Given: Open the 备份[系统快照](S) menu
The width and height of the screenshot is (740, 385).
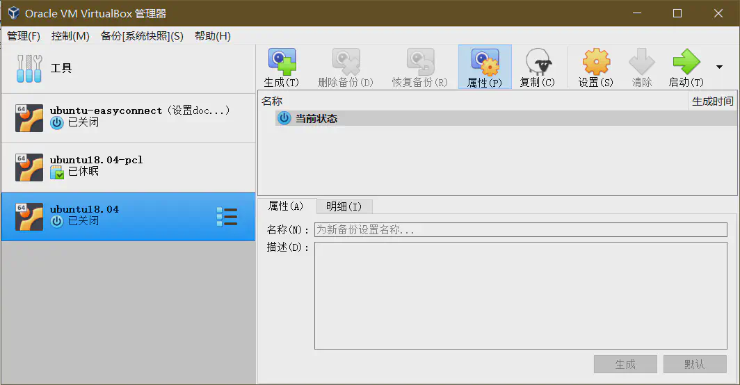Looking at the screenshot, I should coord(142,36).
